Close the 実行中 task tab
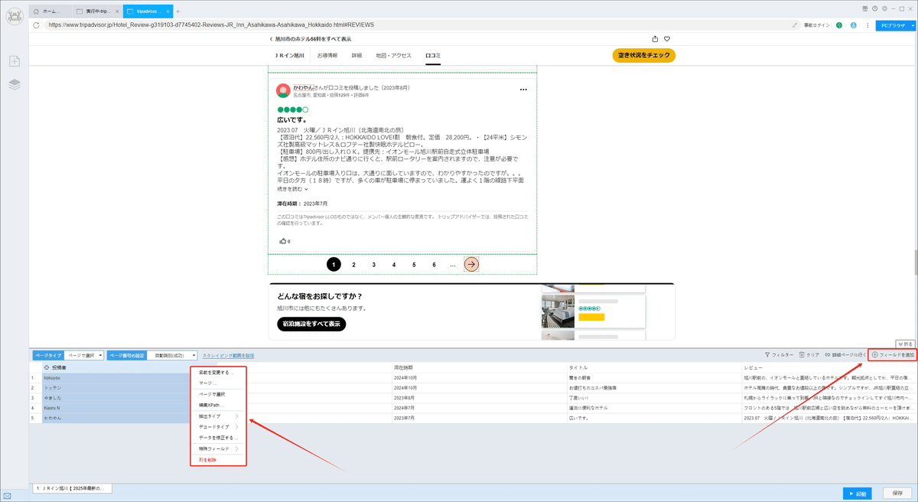 (x=116, y=11)
